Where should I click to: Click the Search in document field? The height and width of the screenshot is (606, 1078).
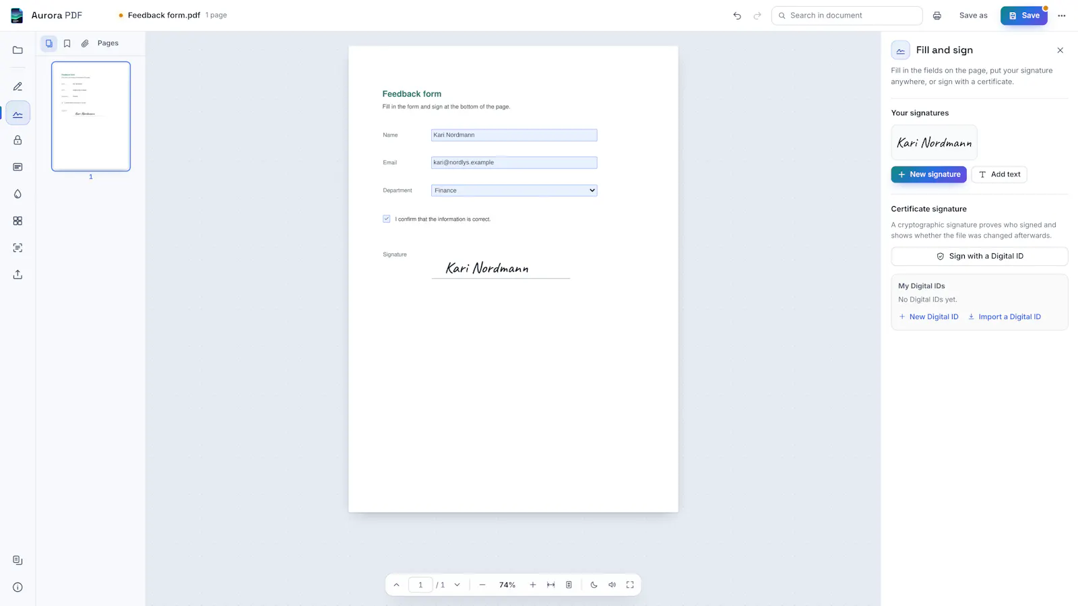point(847,15)
